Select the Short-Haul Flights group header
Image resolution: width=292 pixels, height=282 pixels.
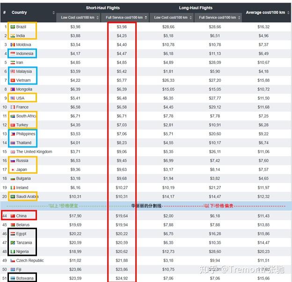[103, 8]
